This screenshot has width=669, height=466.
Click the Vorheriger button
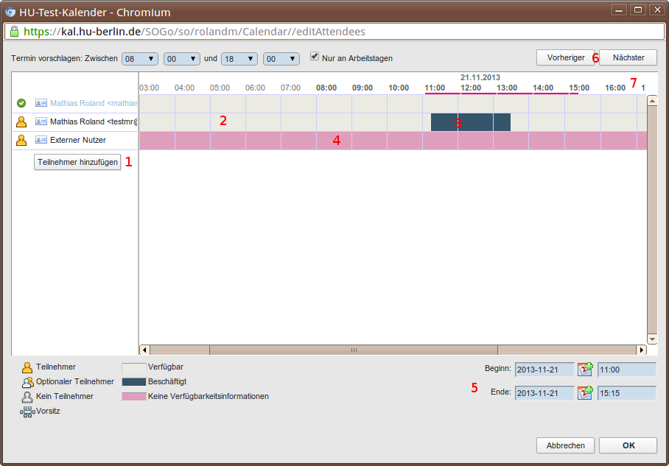tap(565, 57)
